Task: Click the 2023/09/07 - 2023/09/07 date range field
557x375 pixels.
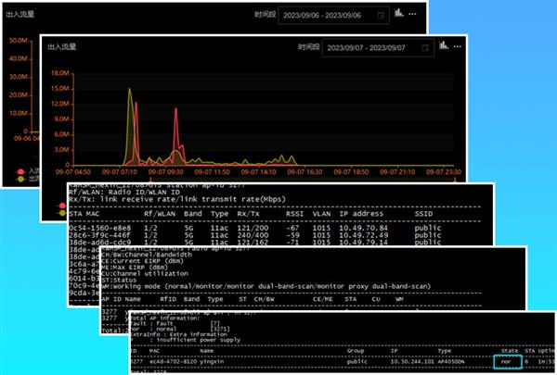Action: pyautogui.click(x=378, y=48)
